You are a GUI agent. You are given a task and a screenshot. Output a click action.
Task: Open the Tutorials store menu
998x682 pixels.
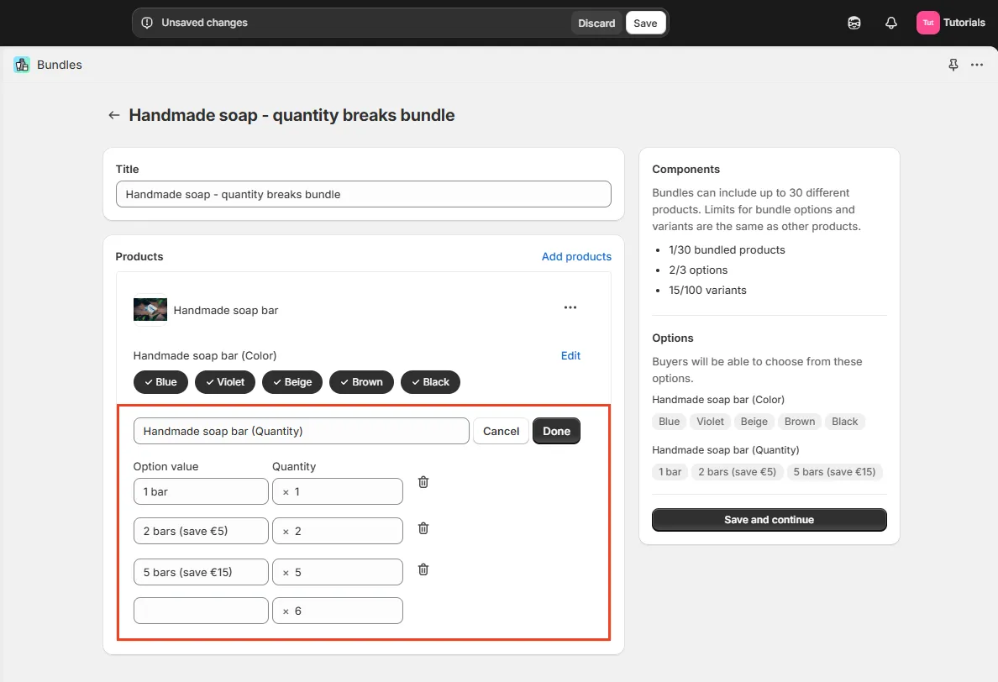pos(951,23)
